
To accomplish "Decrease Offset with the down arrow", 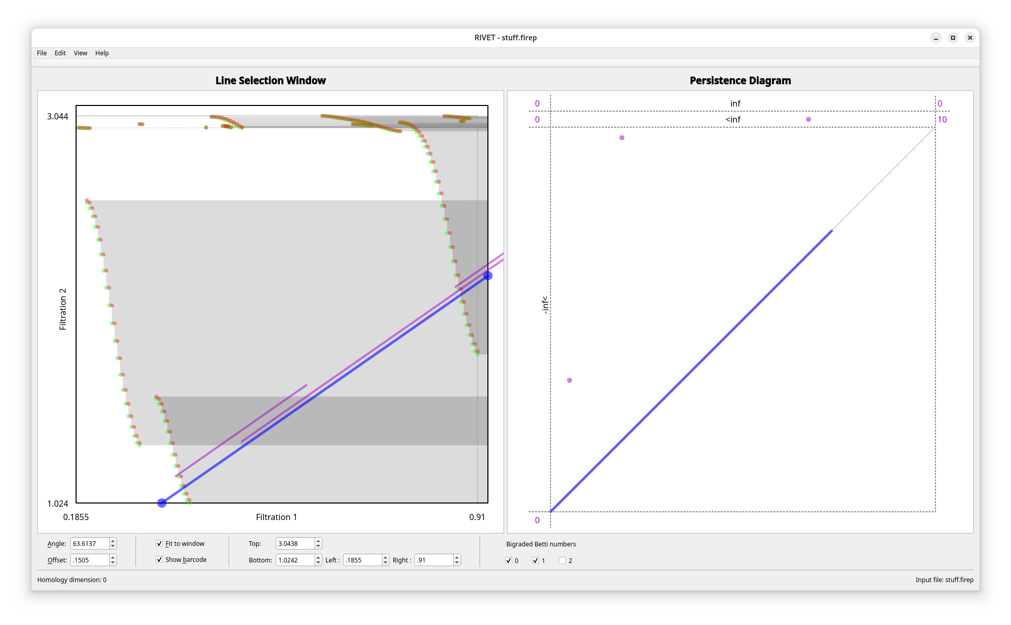I will pos(113,562).
